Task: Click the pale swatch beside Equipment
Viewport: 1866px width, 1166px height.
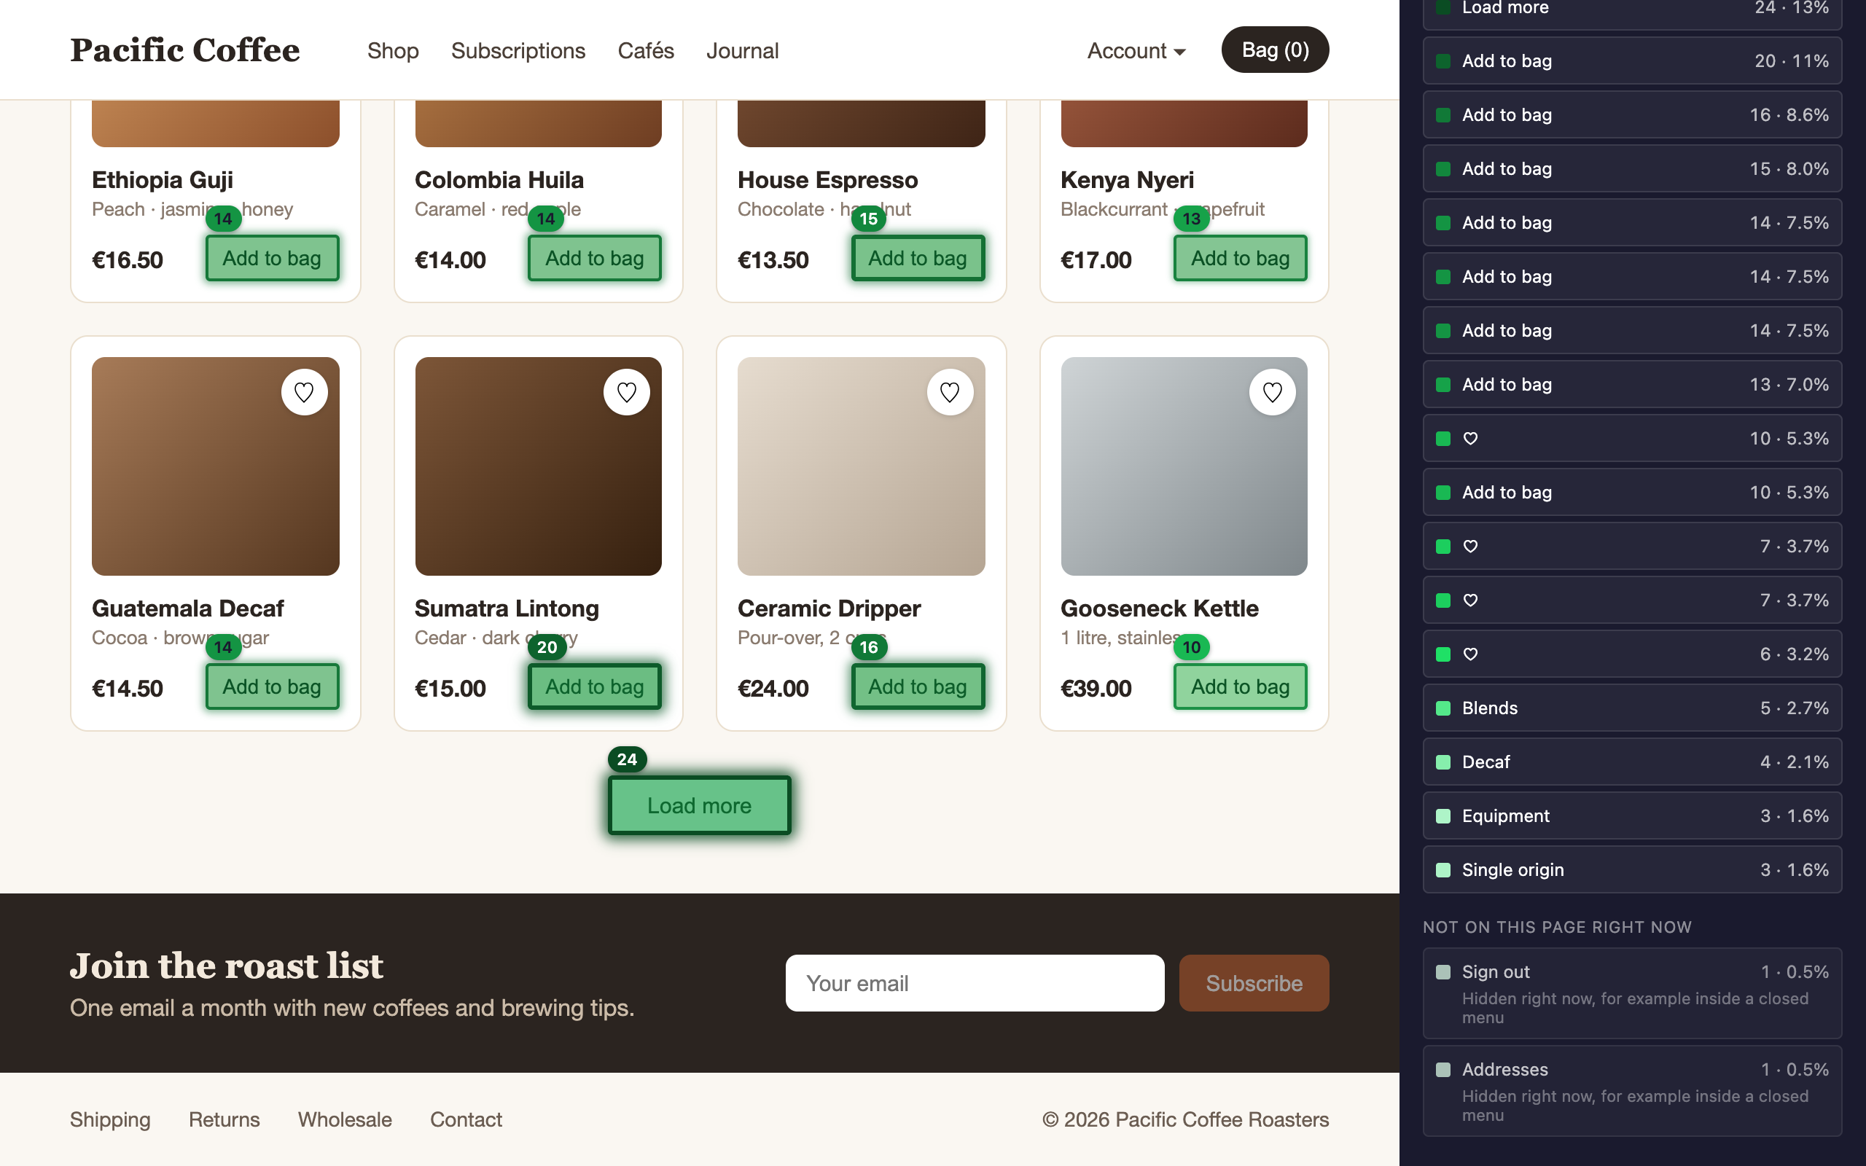Action: [1443, 816]
